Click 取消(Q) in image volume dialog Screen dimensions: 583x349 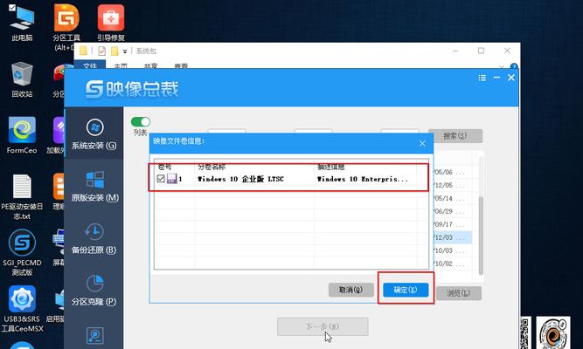[x=351, y=290]
